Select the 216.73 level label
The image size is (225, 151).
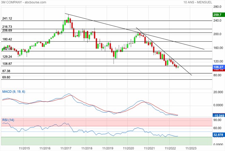7,27
